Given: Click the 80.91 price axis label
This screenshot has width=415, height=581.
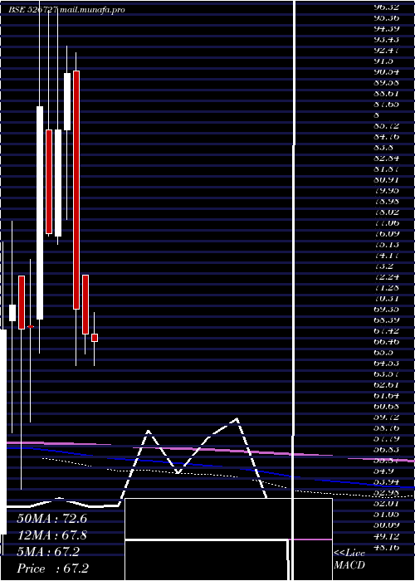Looking at the screenshot, I should tap(386, 180).
